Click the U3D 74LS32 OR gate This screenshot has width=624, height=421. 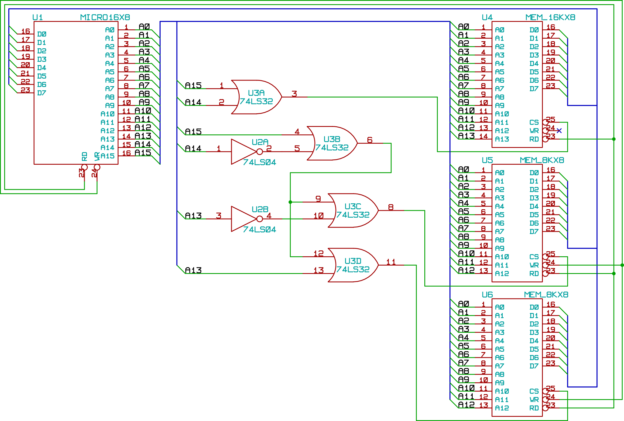[x=353, y=265]
